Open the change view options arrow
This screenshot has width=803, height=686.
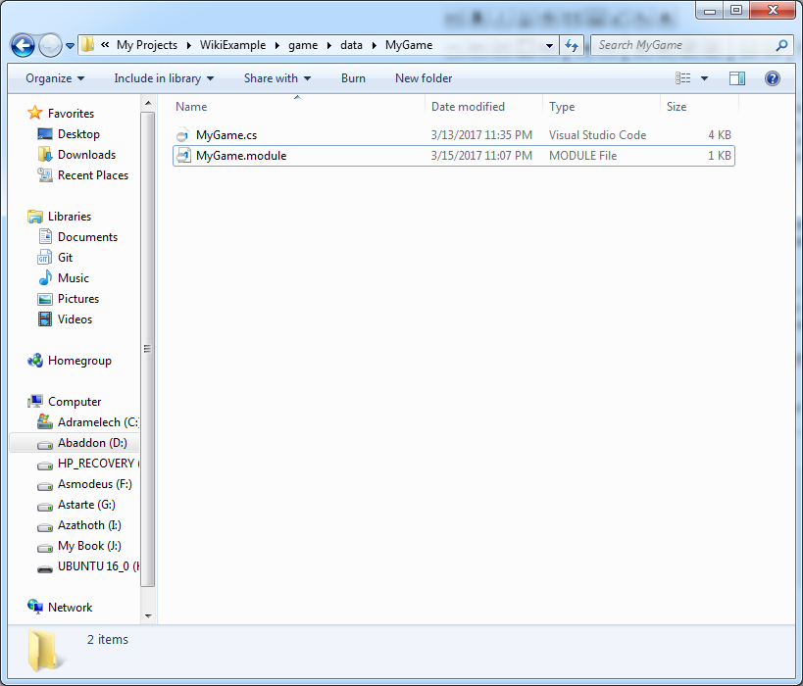pos(704,78)
